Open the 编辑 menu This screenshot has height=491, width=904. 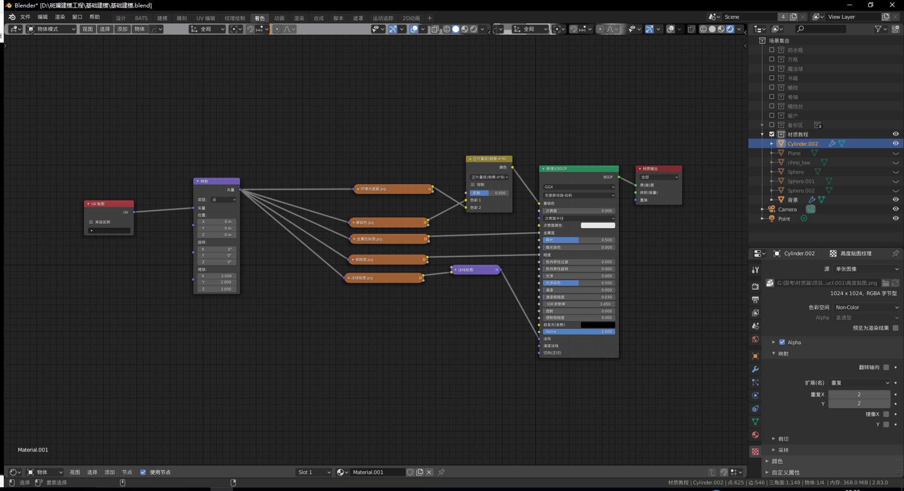click(42, 17)
